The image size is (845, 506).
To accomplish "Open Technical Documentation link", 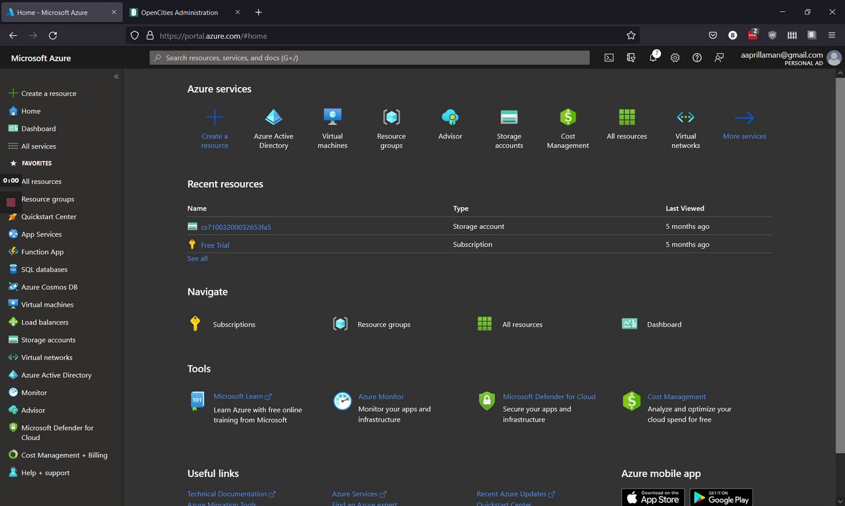I will [x=231, y=493].
